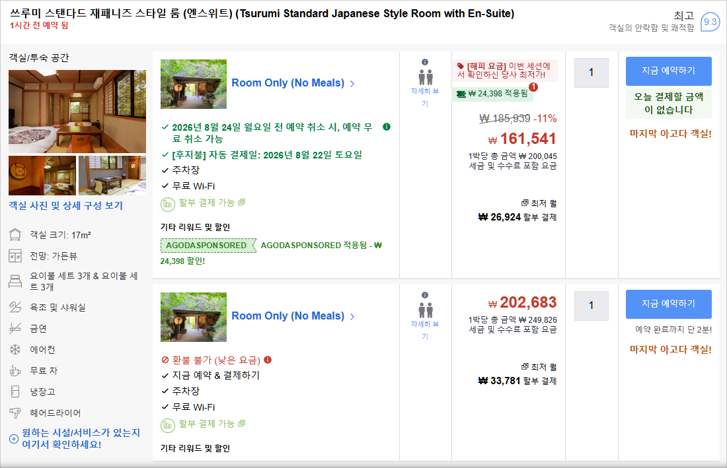Click plus icon beside 원하는 시설/서비스 link

pos(14,439)
